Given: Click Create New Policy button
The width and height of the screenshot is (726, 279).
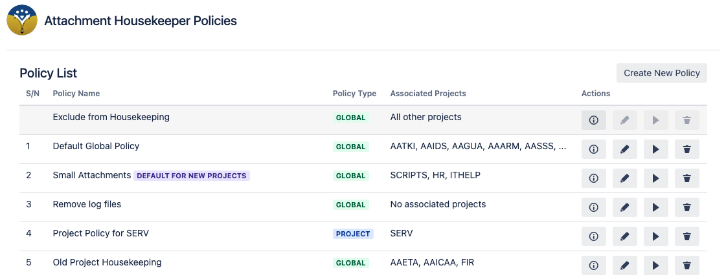Looking at the screenshot, I should [x=661, y=73].
